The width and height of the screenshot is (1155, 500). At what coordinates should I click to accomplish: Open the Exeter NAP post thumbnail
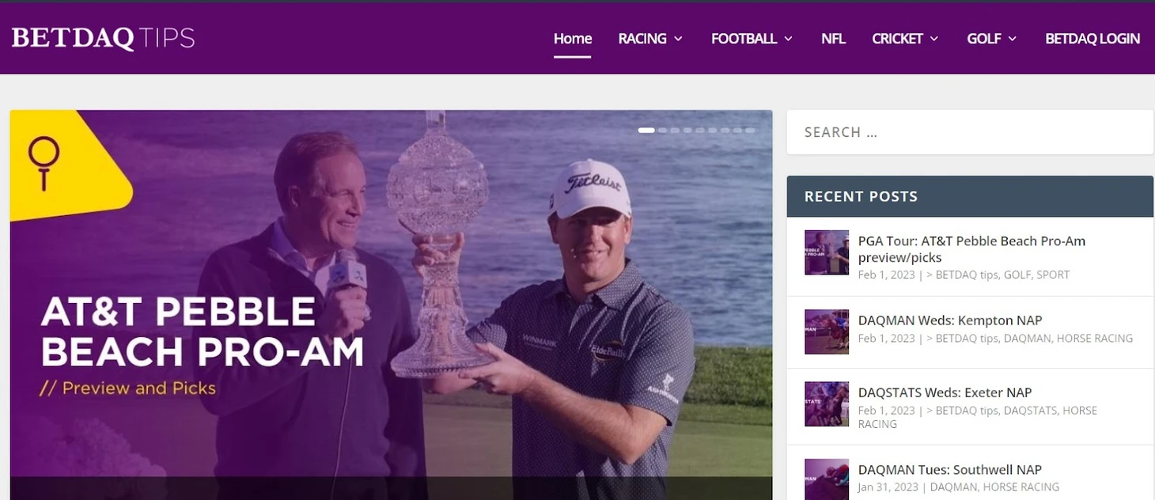click(x=827, y=404)
